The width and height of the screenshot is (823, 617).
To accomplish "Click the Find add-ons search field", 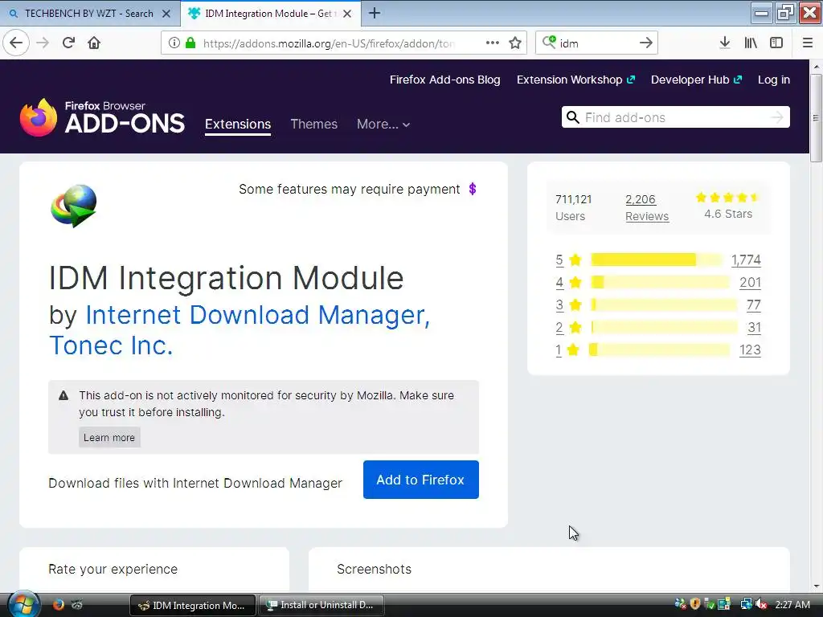I will point(675,117).
